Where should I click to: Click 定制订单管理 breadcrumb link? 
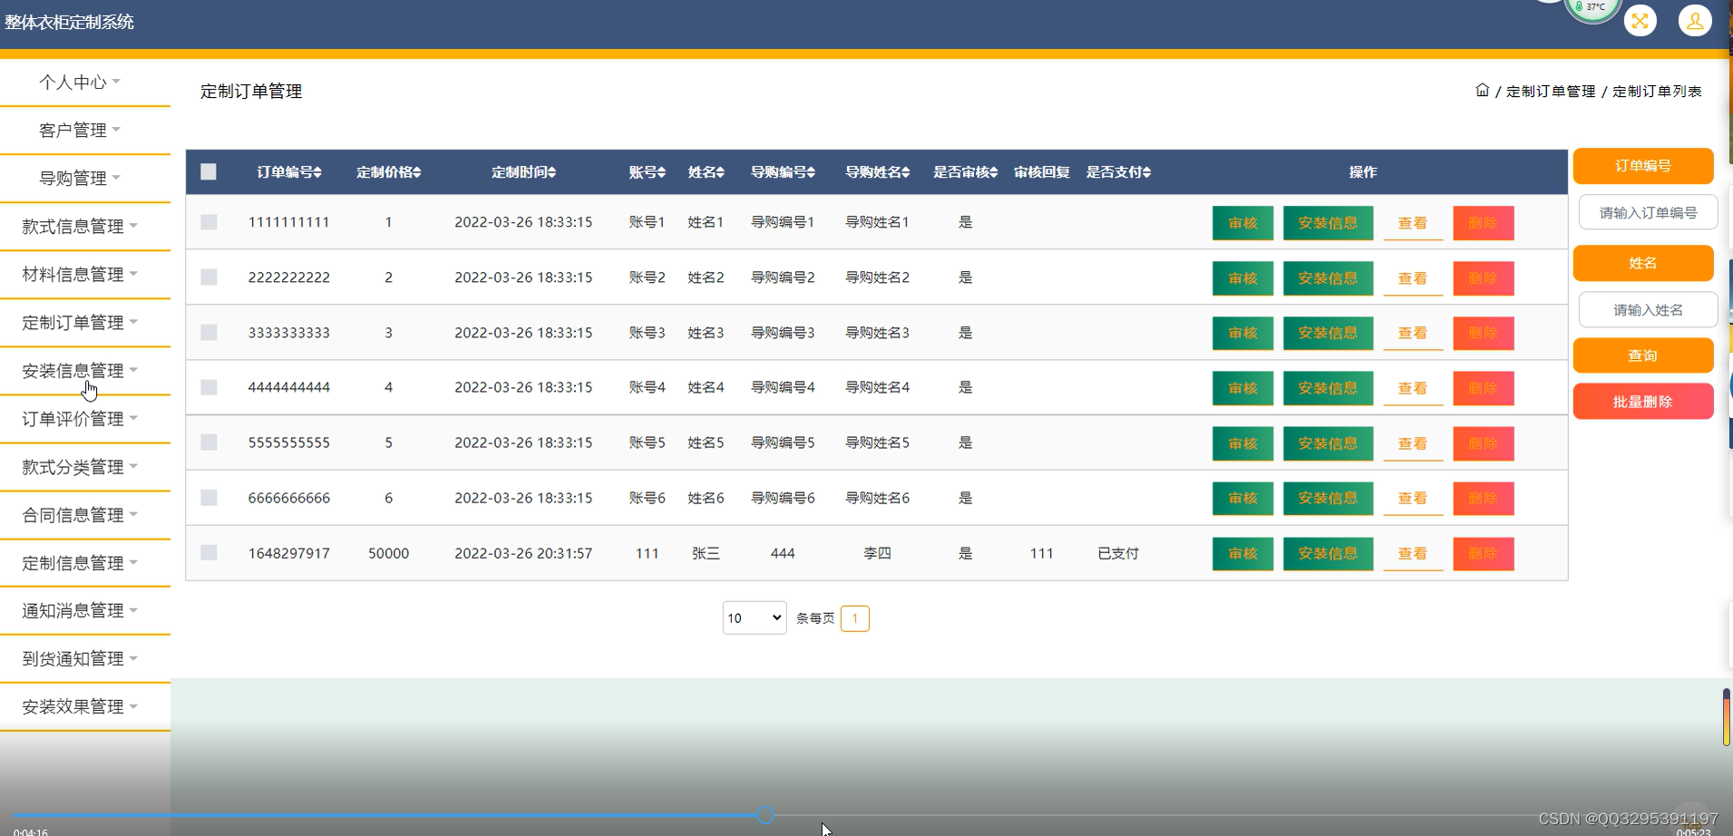click(x=1551, y=92)
